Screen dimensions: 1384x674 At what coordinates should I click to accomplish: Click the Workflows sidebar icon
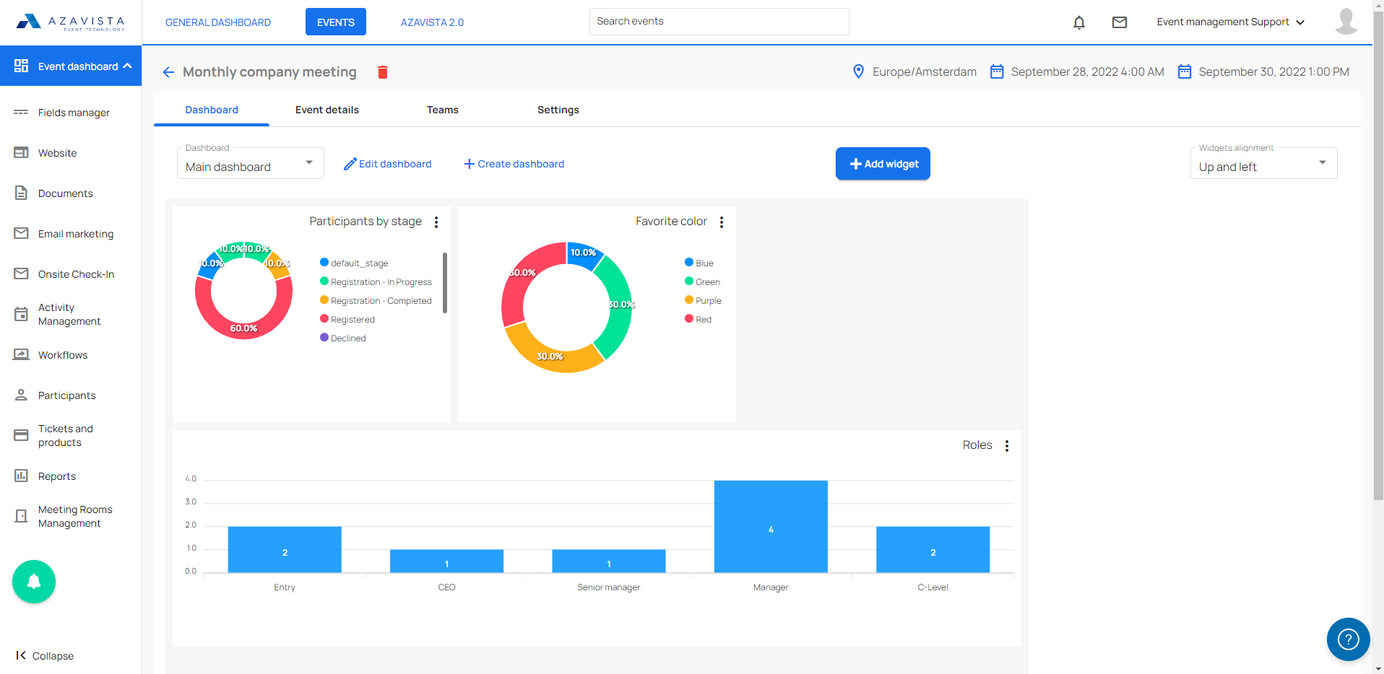tap(21, 354)
